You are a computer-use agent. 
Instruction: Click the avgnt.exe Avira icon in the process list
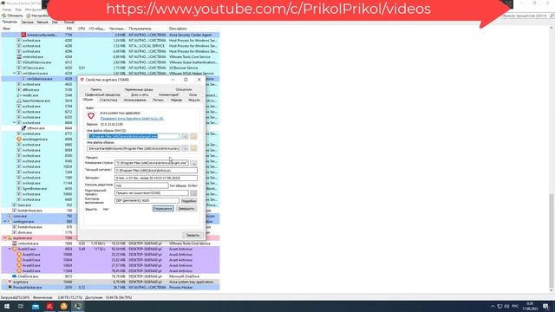pyautogui.click(x=10, y=282)
